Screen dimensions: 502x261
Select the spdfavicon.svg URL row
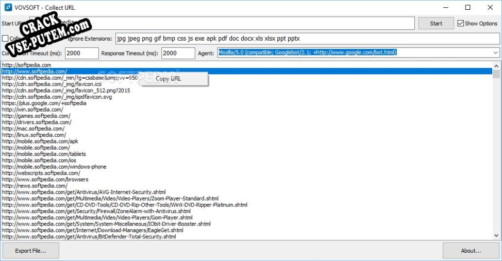[x=246, y=97]
